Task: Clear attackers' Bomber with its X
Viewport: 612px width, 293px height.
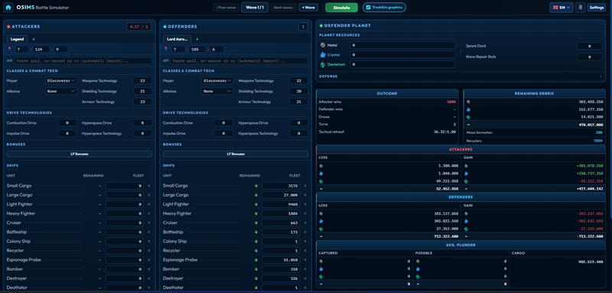Action: click(148, 269)
